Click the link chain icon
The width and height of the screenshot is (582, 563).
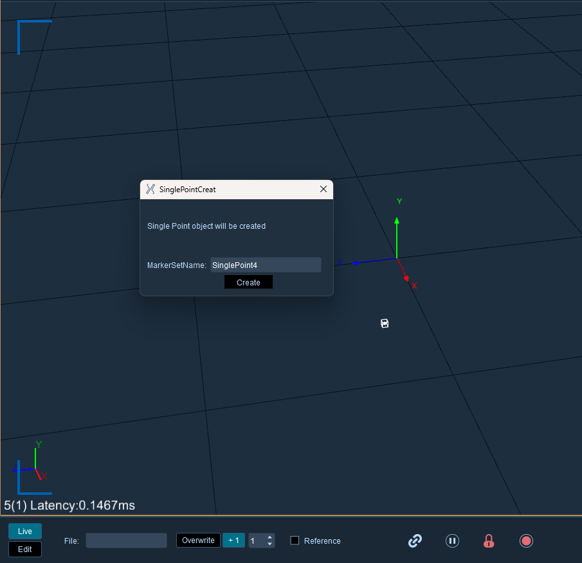pos(415,541)
